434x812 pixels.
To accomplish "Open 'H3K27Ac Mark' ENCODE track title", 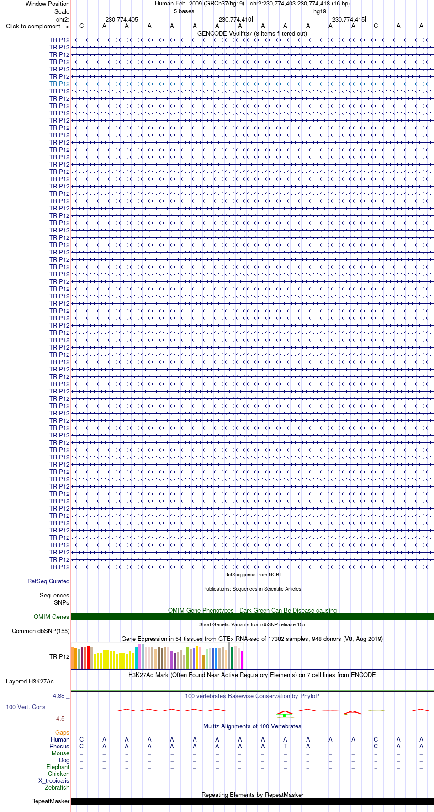I will click(x=252, y=675).
